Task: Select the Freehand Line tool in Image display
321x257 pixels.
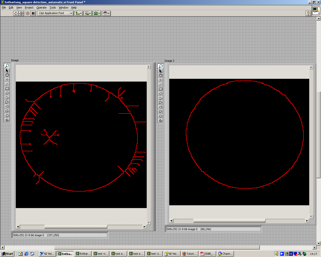Action: (x=7, y=106)
